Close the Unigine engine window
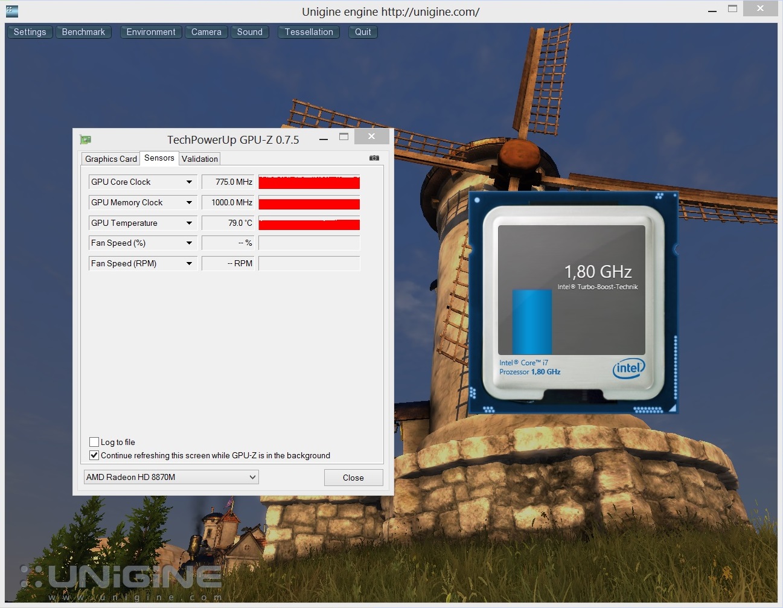Viewport: 783px width, 608px height. point(760,8)
